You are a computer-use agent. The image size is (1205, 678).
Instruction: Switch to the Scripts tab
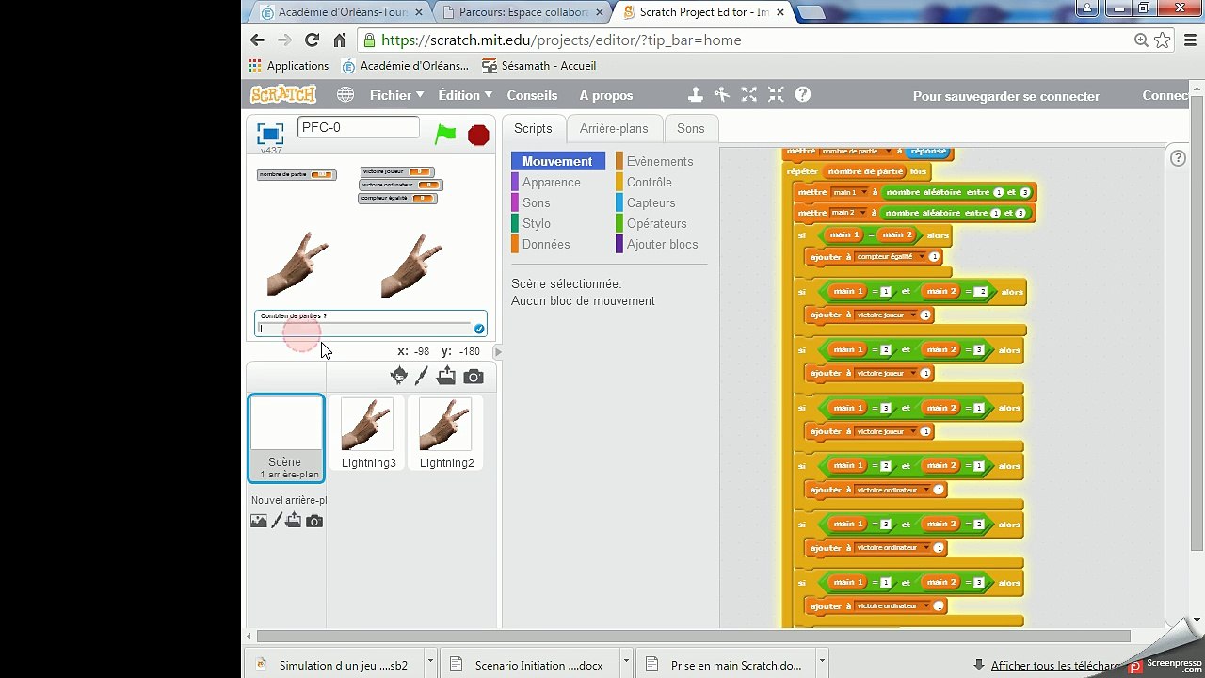pyautogui.click(x=533, y=128)
